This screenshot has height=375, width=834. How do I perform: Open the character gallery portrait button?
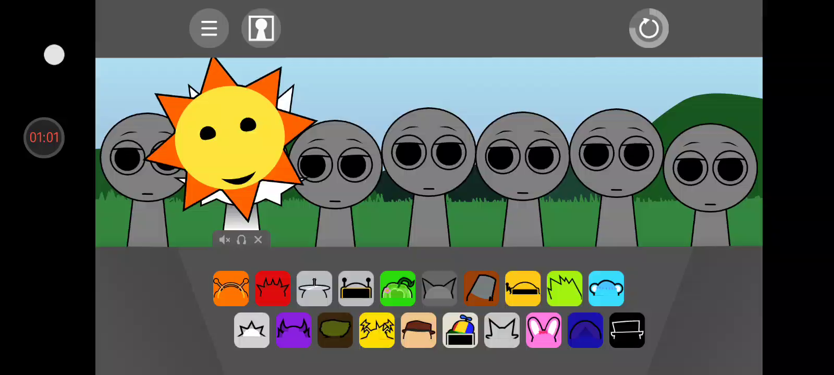coord(261,28)
